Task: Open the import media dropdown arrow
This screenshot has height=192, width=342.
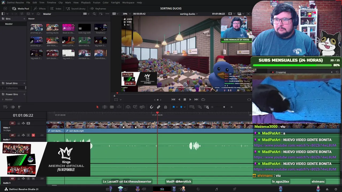Action: [x=32, y=14]
